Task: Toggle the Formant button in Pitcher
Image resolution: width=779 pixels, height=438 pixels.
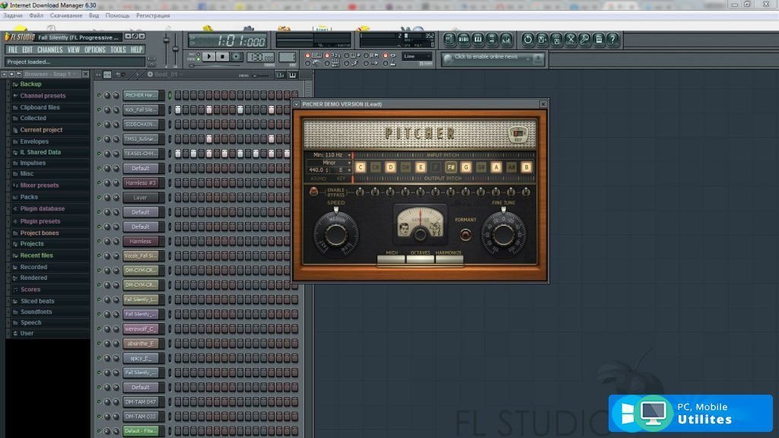Action: (465, 234)
